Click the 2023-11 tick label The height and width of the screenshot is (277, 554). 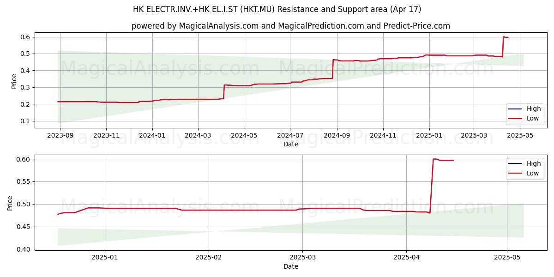pos(106,136)
